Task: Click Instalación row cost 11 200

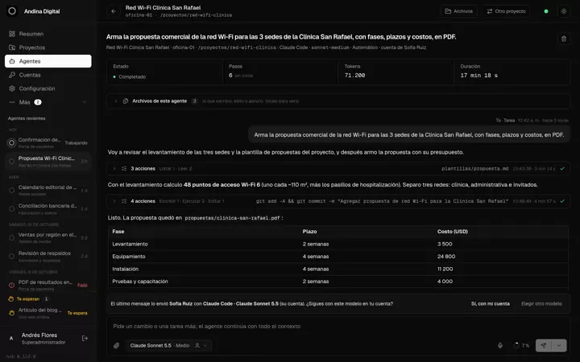Action: [445, 269]
